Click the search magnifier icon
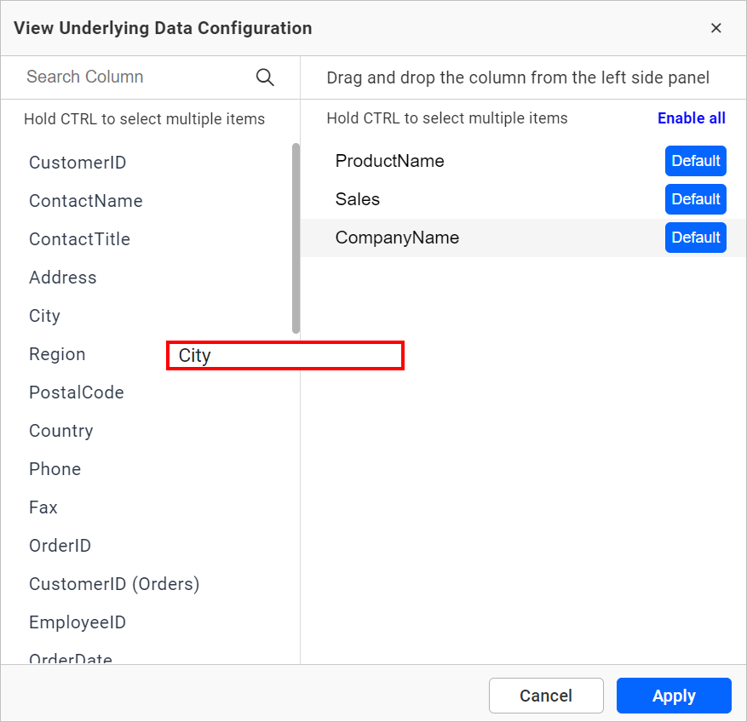This screenshot has height=722, width=747. click(265, 77)
